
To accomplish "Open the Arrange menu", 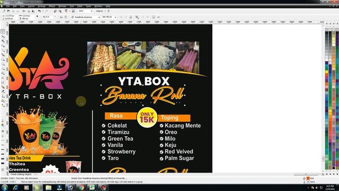I will pyautogui.click(x=41, y=6).
